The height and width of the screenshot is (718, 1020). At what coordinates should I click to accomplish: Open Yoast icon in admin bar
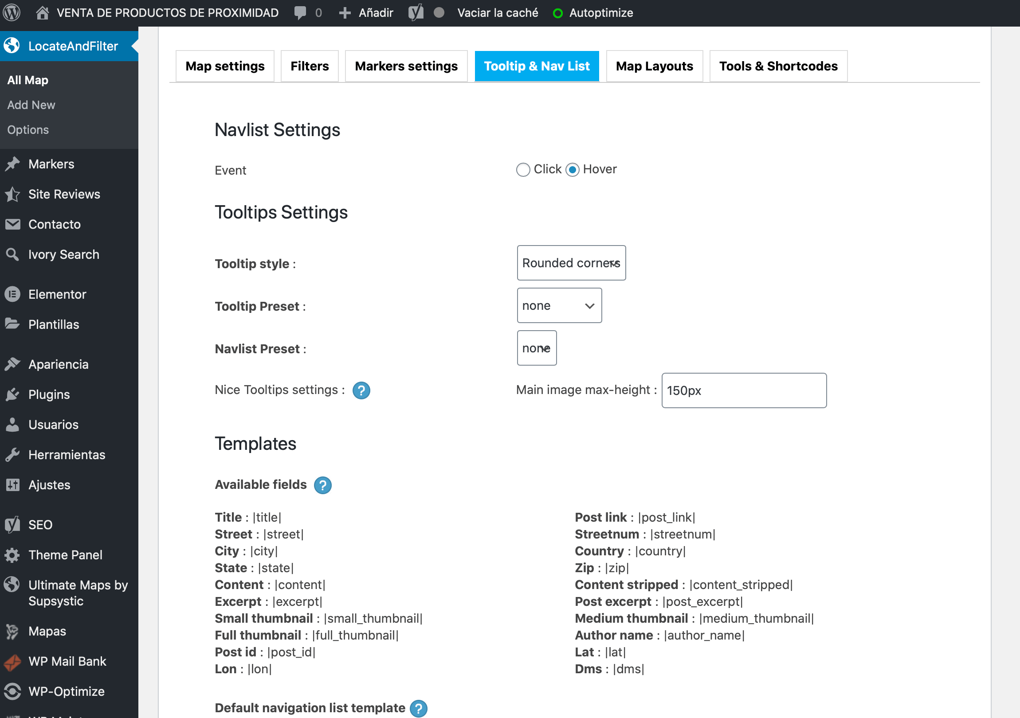click(416, 12)
